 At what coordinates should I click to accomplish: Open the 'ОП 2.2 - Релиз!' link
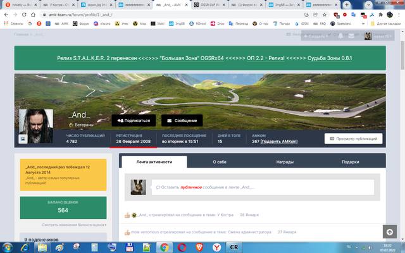266,58
